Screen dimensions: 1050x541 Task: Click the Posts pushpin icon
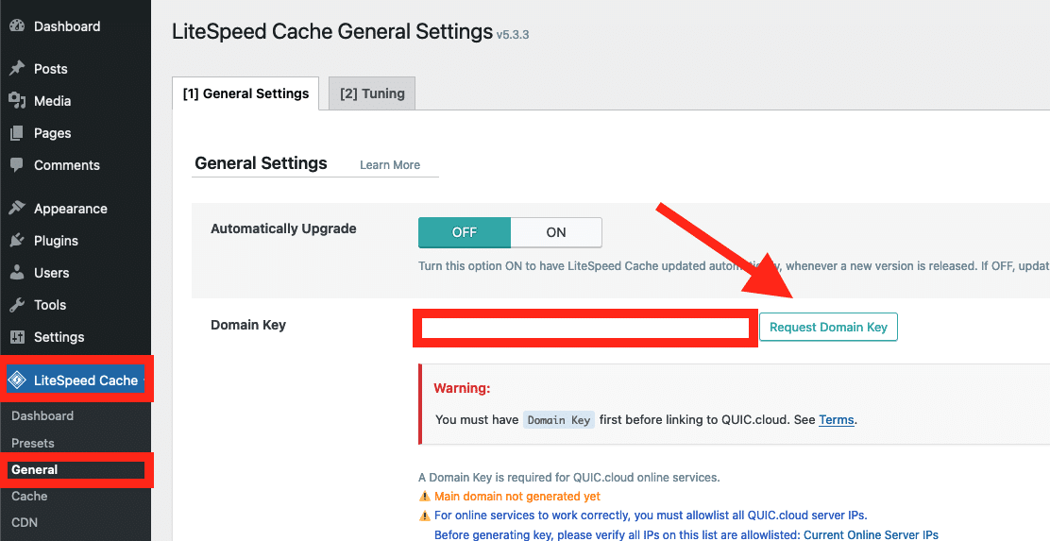tap(17, 69)
